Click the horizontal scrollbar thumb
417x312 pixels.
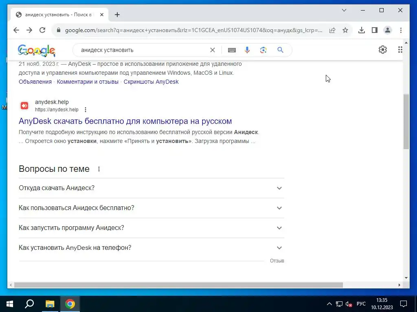click(x=178, y=285)
